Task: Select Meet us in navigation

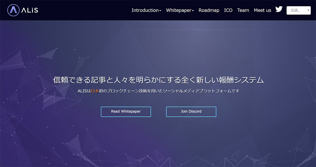Action: [262, 10]
